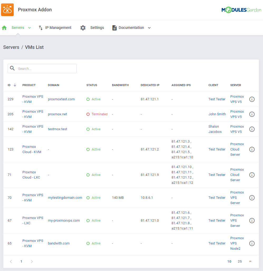Open the Settings section
This screenshot has width=263, height=271.
(x=97, y=28)
